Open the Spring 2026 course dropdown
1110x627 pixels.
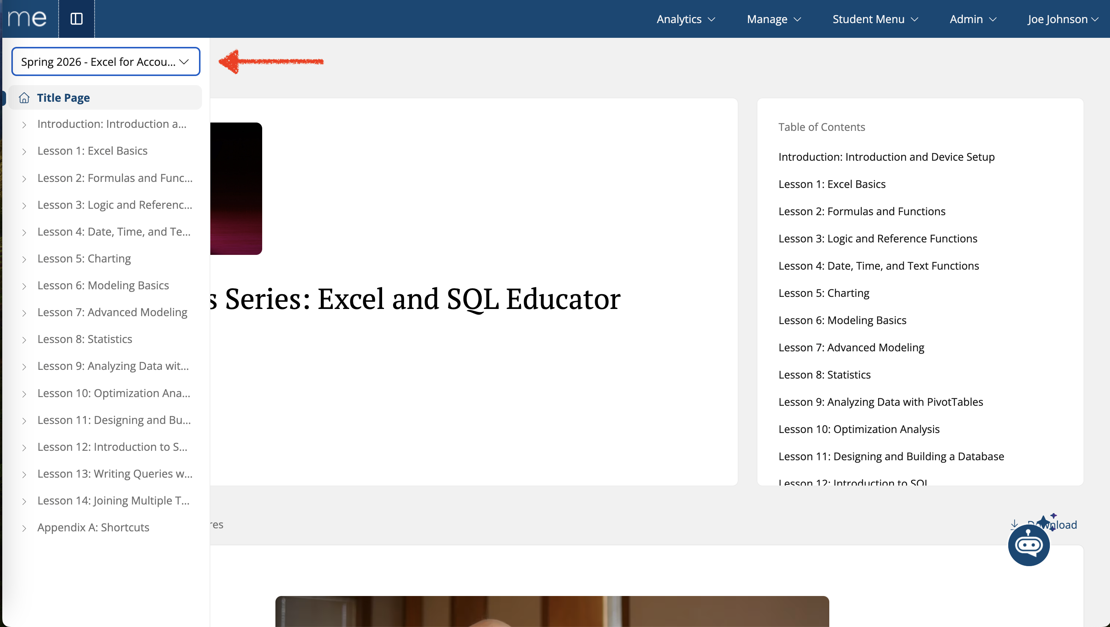(x=106, y=62)
